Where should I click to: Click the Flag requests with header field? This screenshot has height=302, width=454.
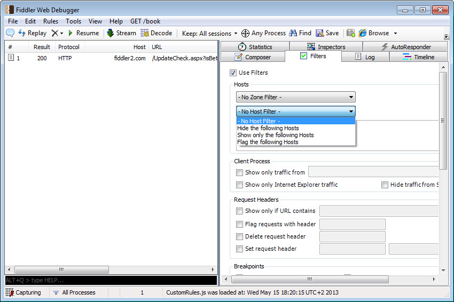[x=353, y=224]
